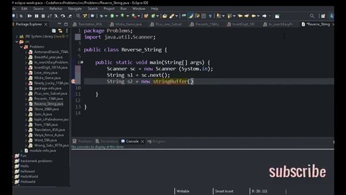The image size is (346, 195).
Task: Toggle Show Whitespace Characters
Action: coord(210,16)
